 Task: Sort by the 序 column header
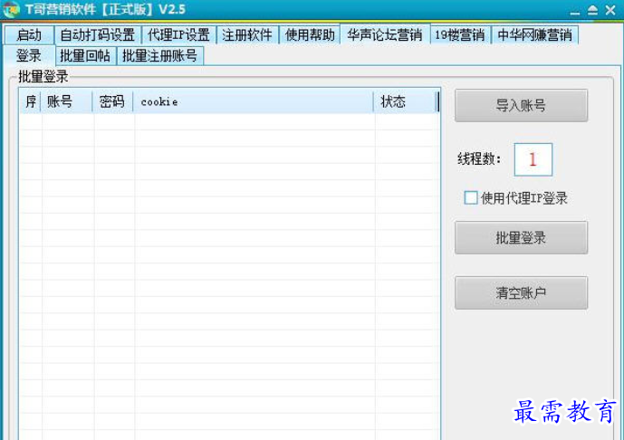30,101
